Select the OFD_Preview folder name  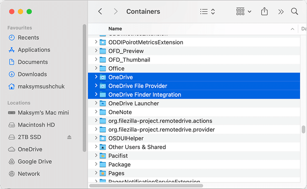(126, 51)
